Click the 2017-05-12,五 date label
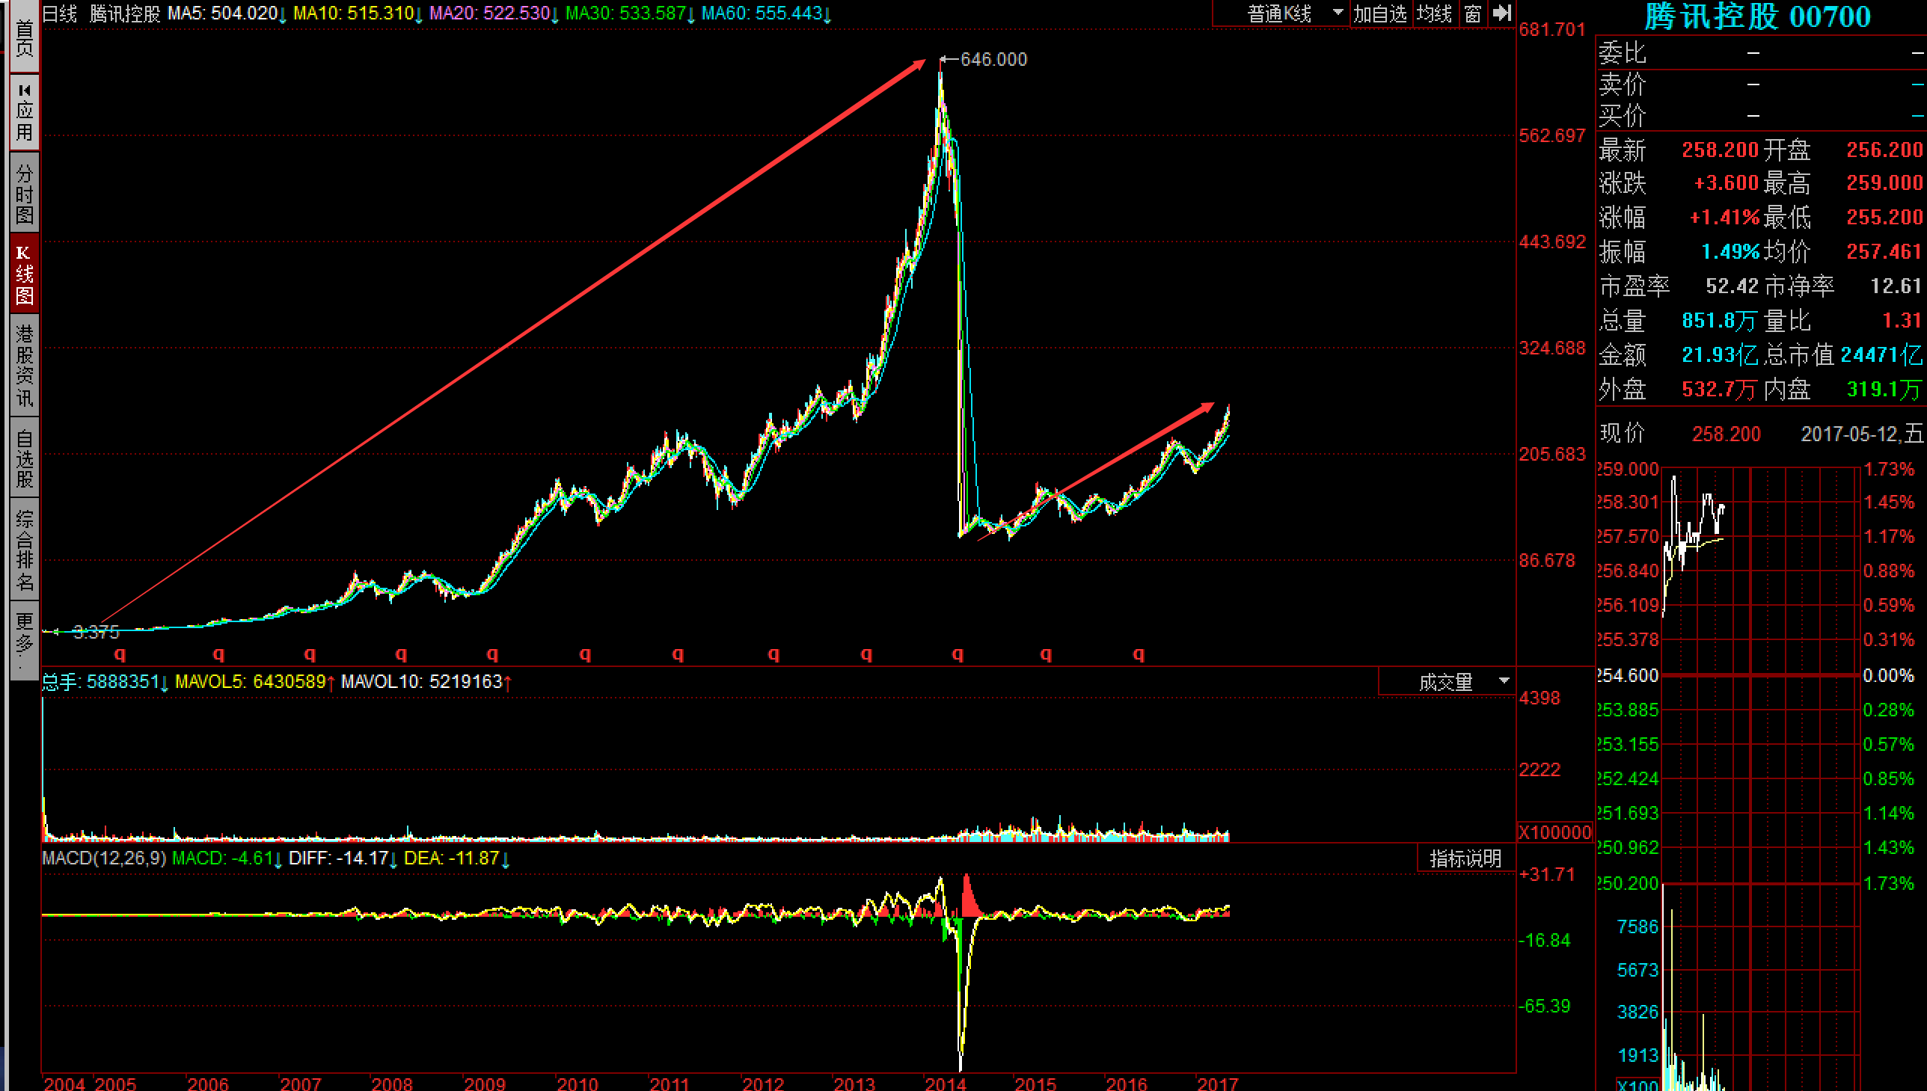 pyautogui.click(x=1863, y=434)
